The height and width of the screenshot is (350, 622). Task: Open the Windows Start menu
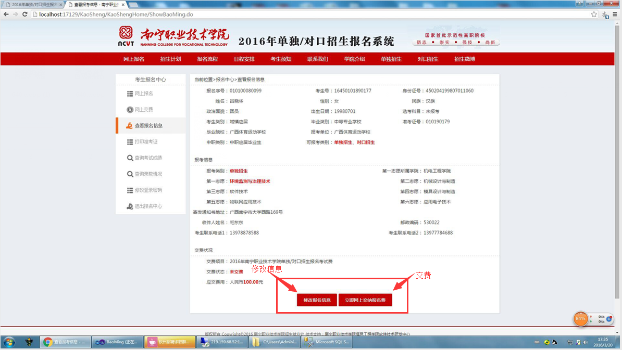point(9,342)
